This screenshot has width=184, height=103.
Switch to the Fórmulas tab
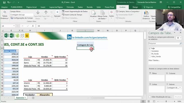70,7
